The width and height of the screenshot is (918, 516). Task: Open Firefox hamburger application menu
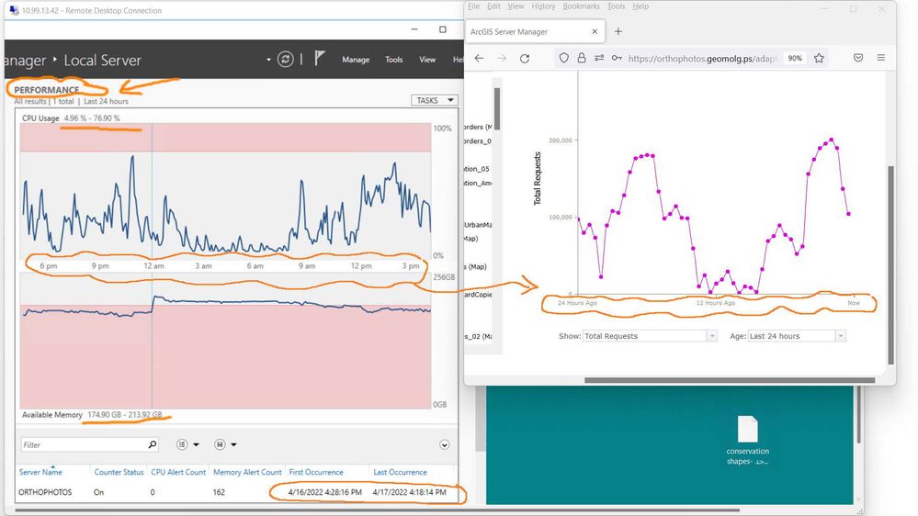881,58
